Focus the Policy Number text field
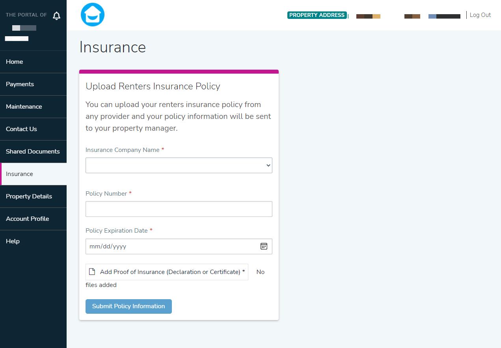 click(x=179, y=209)
